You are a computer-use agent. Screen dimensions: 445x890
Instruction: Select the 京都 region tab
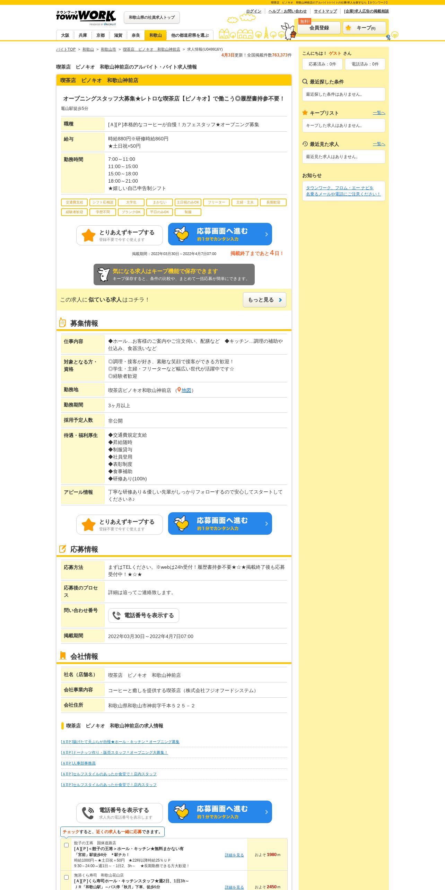click(101, 35)
